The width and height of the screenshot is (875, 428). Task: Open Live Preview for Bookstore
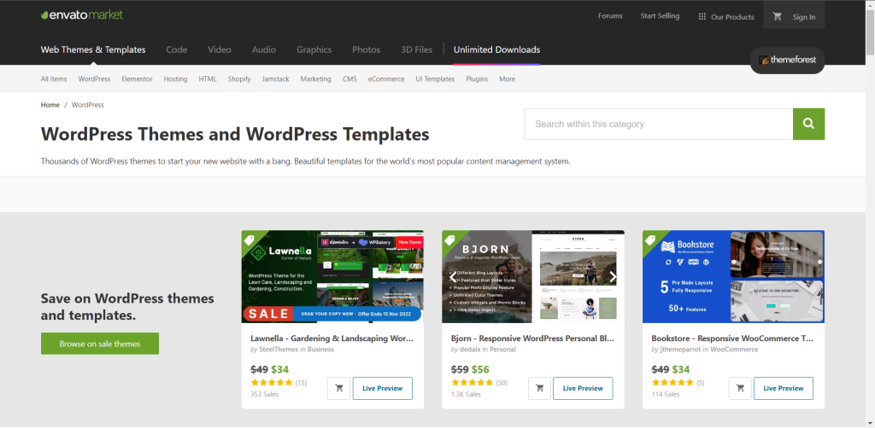coord(784,389)
